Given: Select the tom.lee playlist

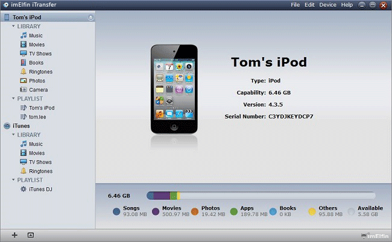Looking at the screenshot, I should coord(37,117).
